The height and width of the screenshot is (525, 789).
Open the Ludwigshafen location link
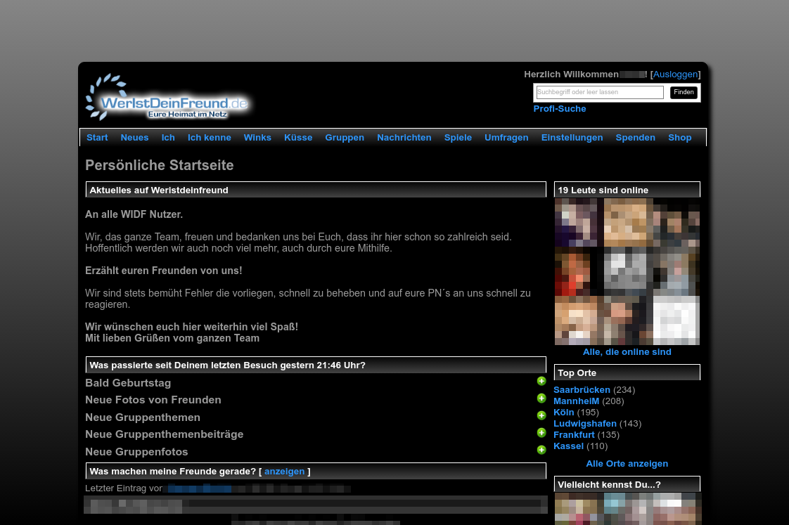(x=584, y=424)
